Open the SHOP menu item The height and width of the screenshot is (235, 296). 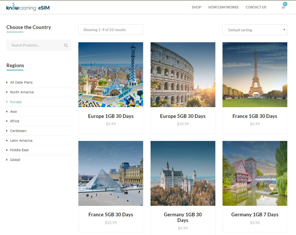(x=196, y=7)
